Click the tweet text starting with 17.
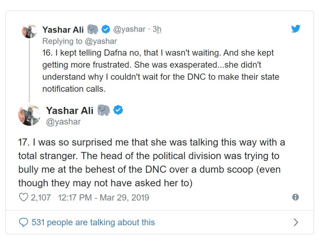Image resolution: width=323 pixels, height=241 pixels. pos(154,163)
